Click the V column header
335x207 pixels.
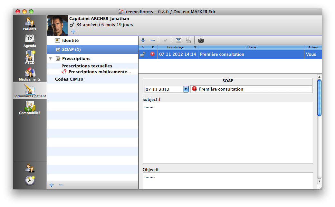143,47
